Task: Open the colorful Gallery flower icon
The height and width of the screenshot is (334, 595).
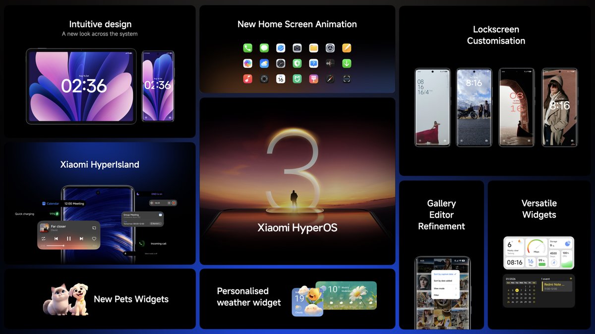Action: pyautogui.click(x=247, y=63)
